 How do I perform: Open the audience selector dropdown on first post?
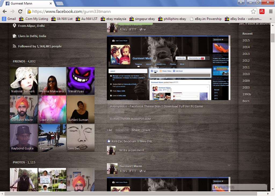(143, 29)
